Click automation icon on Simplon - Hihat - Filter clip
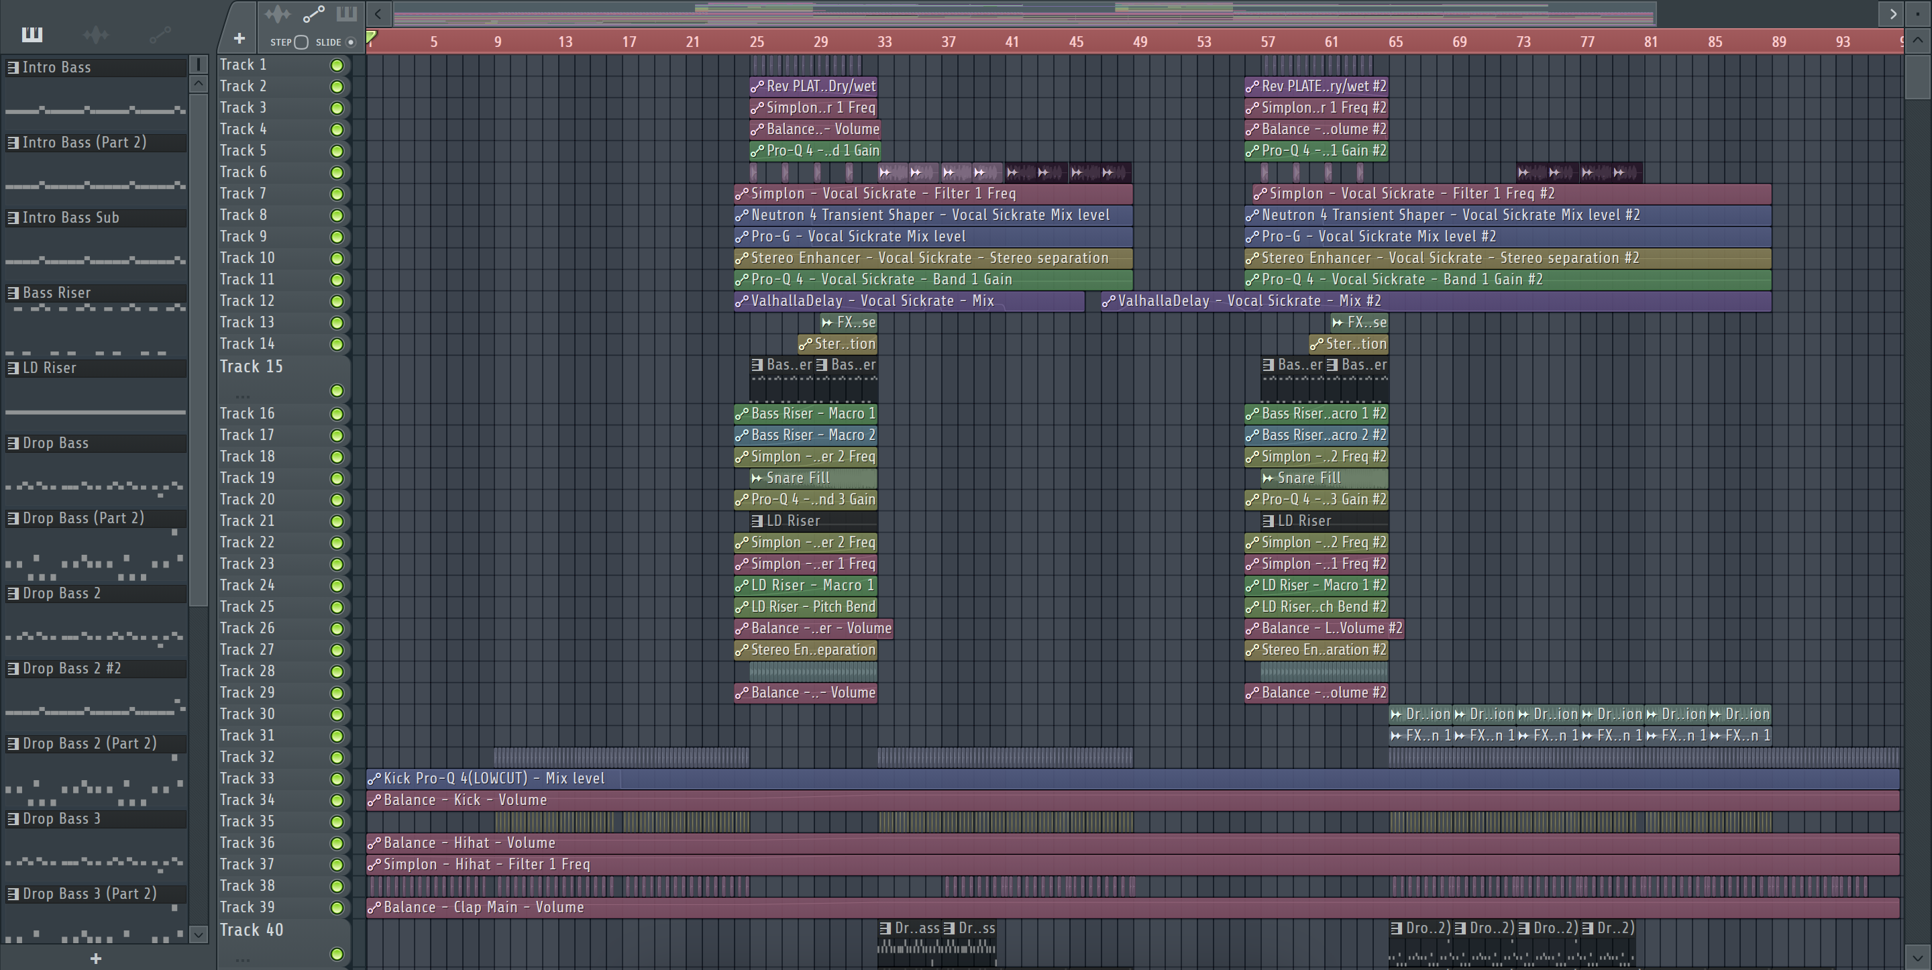The image size is (1932, 970). [x=374, y=865]
